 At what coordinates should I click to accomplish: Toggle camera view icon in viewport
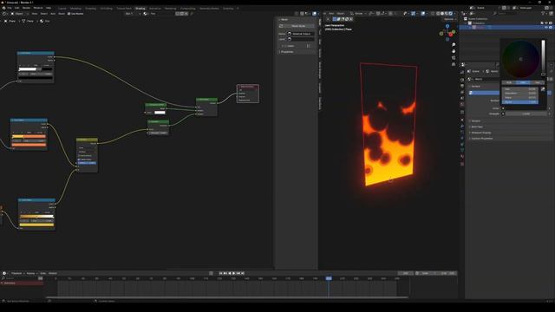tap(454, 58)
